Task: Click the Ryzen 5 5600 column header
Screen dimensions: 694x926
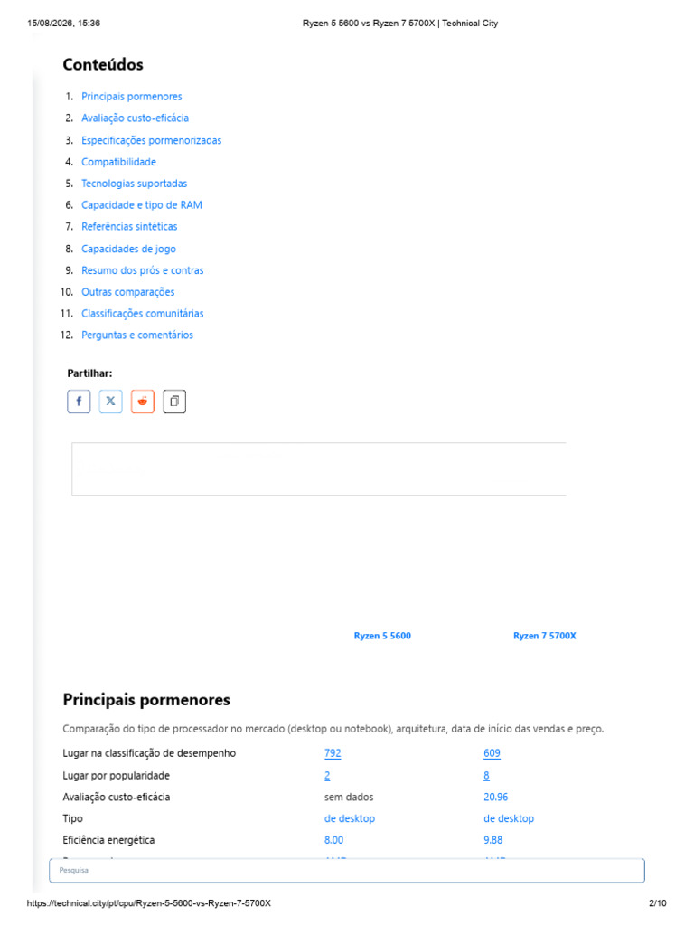Action: pyautogui.click(x=382, y=636)
